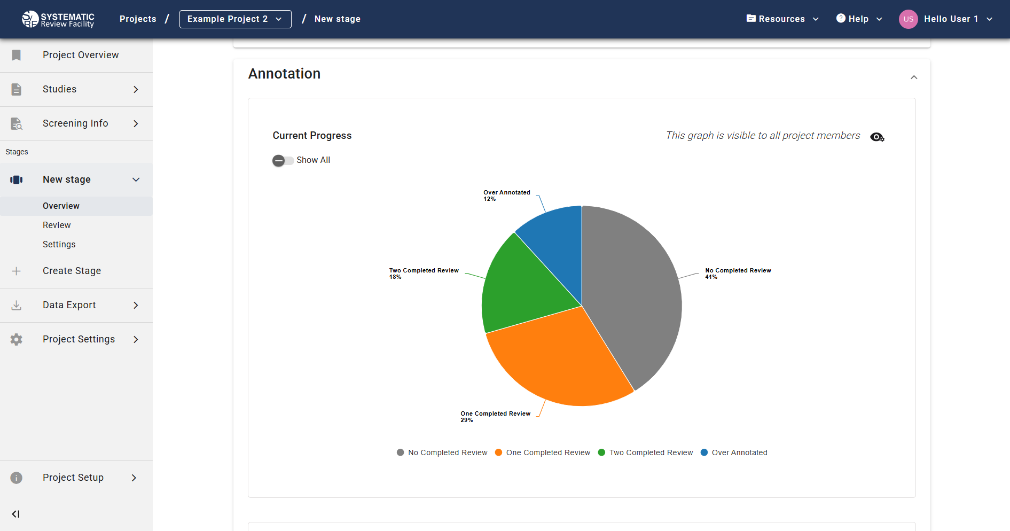Toggle No Completed Review legend item
Screen dimensions: 1010x531
click(442, 452)
